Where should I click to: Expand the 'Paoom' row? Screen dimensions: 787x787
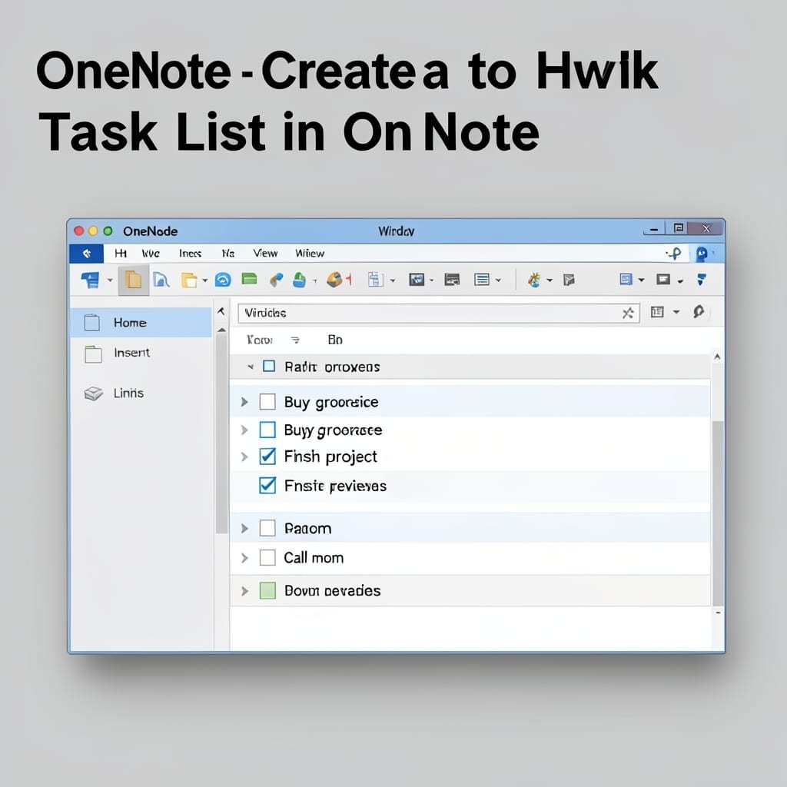pyautogui.click(x=244, y=529)
